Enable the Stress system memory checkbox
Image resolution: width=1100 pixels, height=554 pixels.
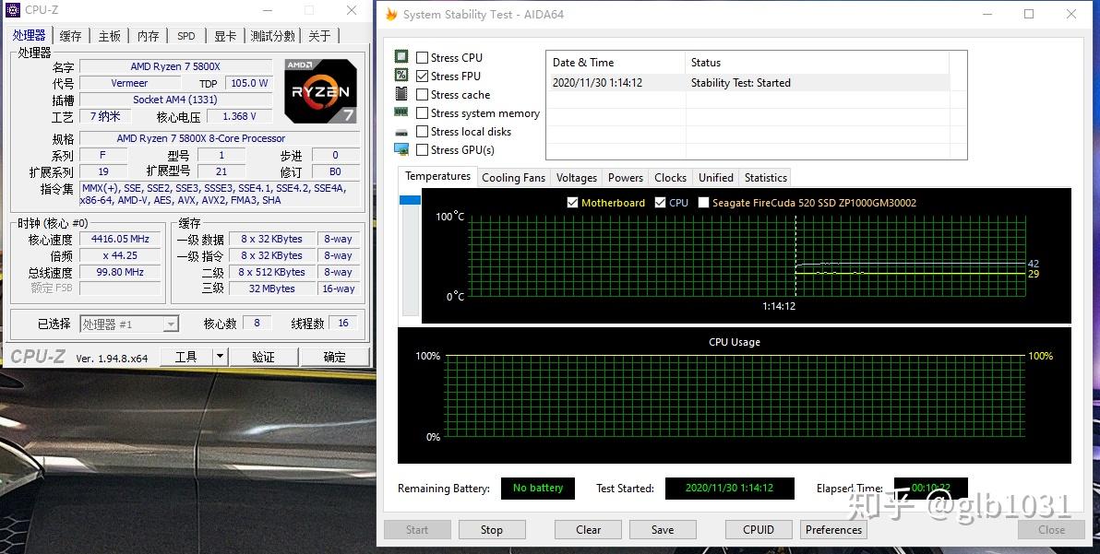pyautogui.click(x=420, y=112)
